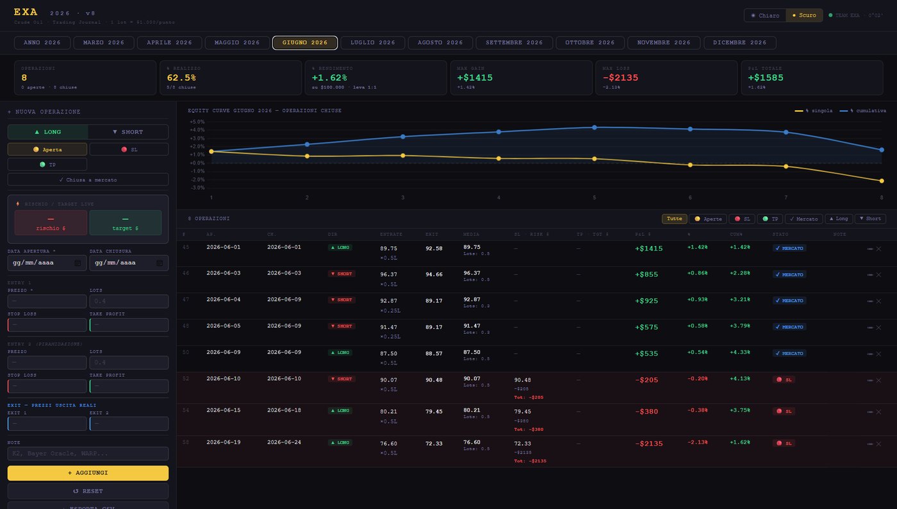This screenshot has width=897, height=509.
Task: Open calendar picker in Data Apertura field
Action: [78, 263]
